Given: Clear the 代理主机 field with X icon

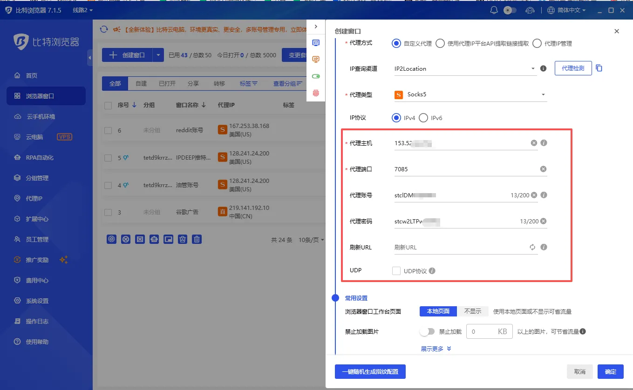Looking at the screenshot, I should pos(534,143).
